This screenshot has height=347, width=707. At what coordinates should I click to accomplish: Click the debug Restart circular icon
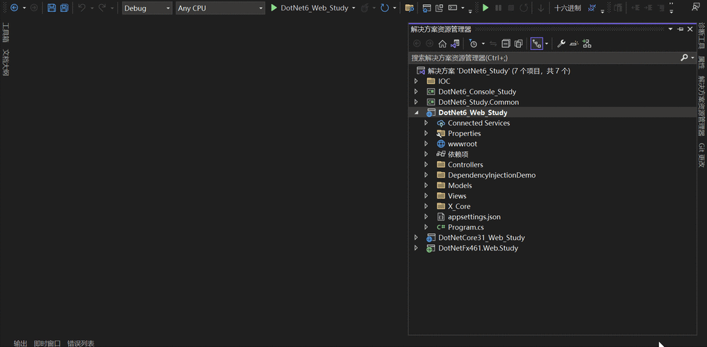pos(524,8)
